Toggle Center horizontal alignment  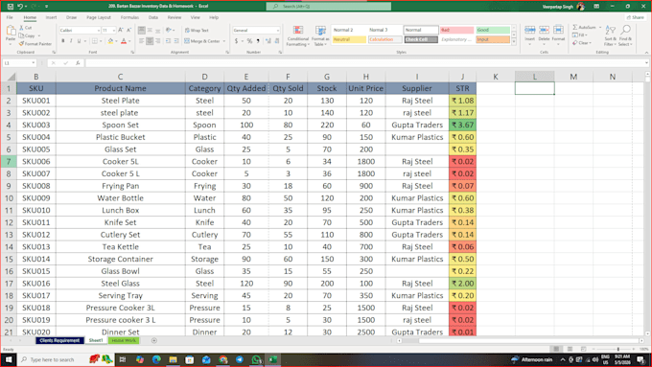pyautogui.click(x=150, y=41)
